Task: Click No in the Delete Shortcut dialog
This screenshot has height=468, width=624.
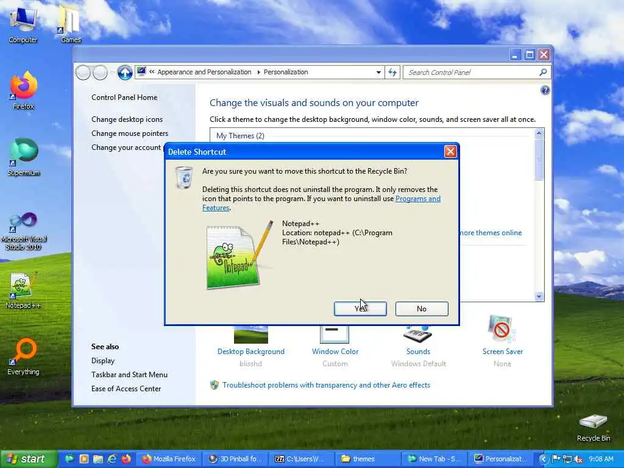Action: [x=422, y=309]
